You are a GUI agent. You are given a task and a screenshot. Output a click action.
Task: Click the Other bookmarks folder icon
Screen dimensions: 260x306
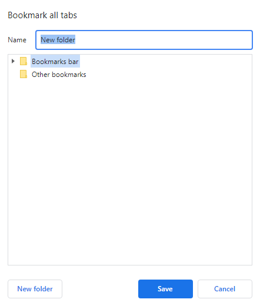point(24,74)
